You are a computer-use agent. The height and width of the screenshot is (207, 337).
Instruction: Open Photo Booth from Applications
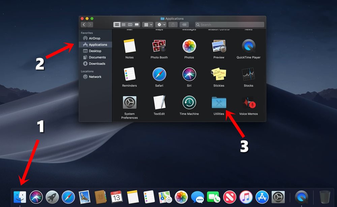[159, 46]
